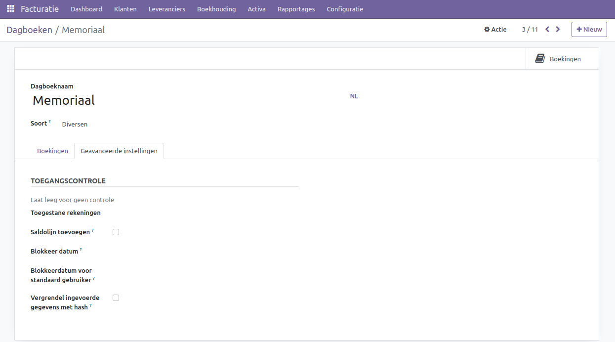Open the apps grid menu icon

(10, 9)
